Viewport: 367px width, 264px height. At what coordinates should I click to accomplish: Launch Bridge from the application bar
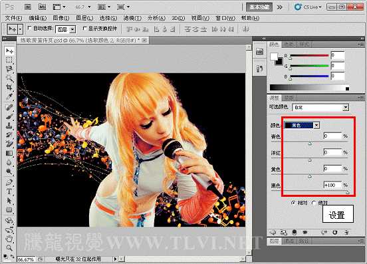pos(28,7)
